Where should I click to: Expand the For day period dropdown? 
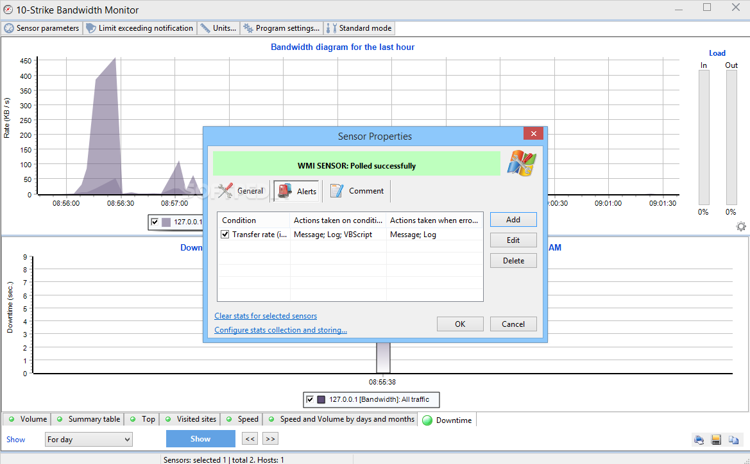pyautogui.click(x=89, y=440)
